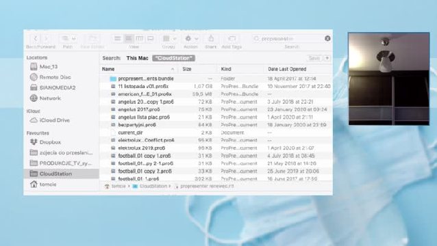Open the Group dropdown menu
Viewport: 437px width, 246px height.
coord(169,38)
